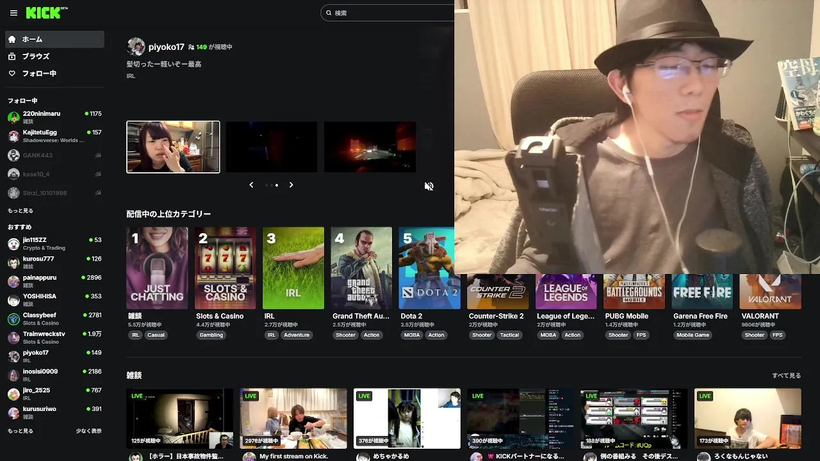This screenshot has height=461, width=820.
Task: Click Classybeef avatar icon
Action: tap(13, 319)
